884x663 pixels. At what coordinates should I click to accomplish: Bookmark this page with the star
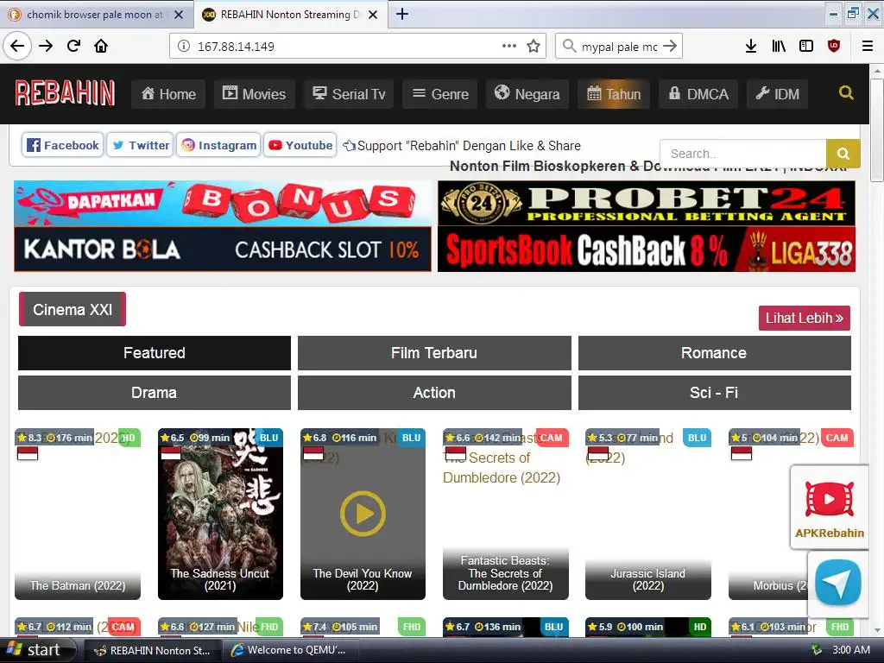point(534,46)
